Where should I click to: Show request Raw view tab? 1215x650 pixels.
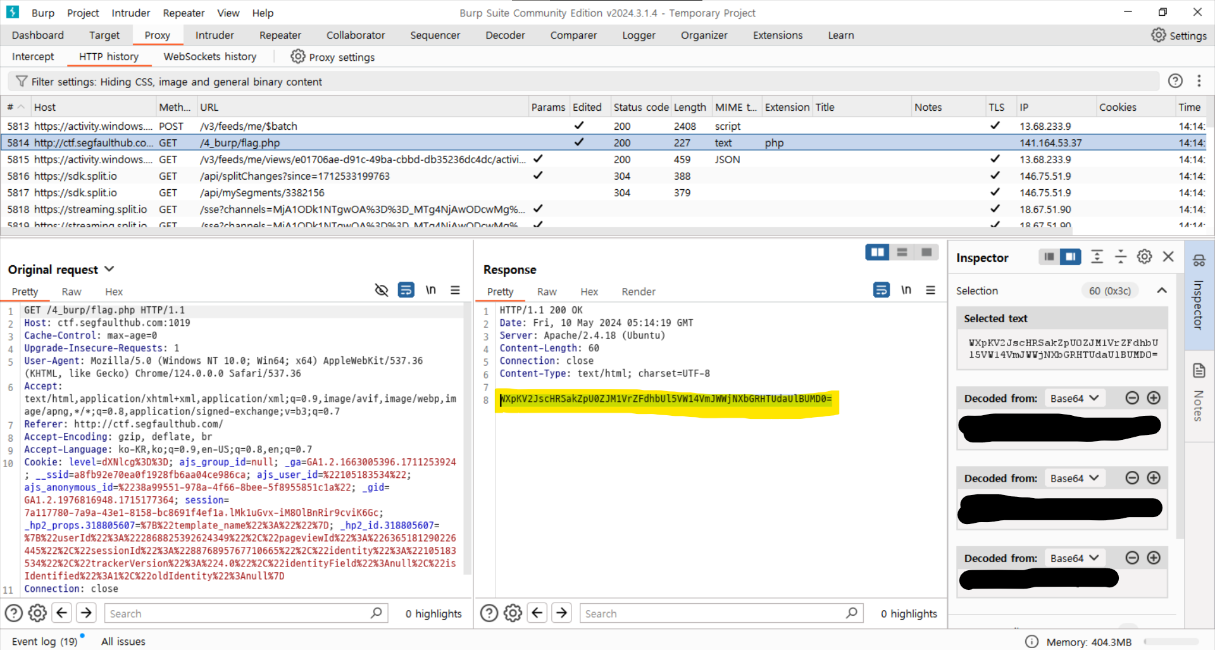coord(72,292)
